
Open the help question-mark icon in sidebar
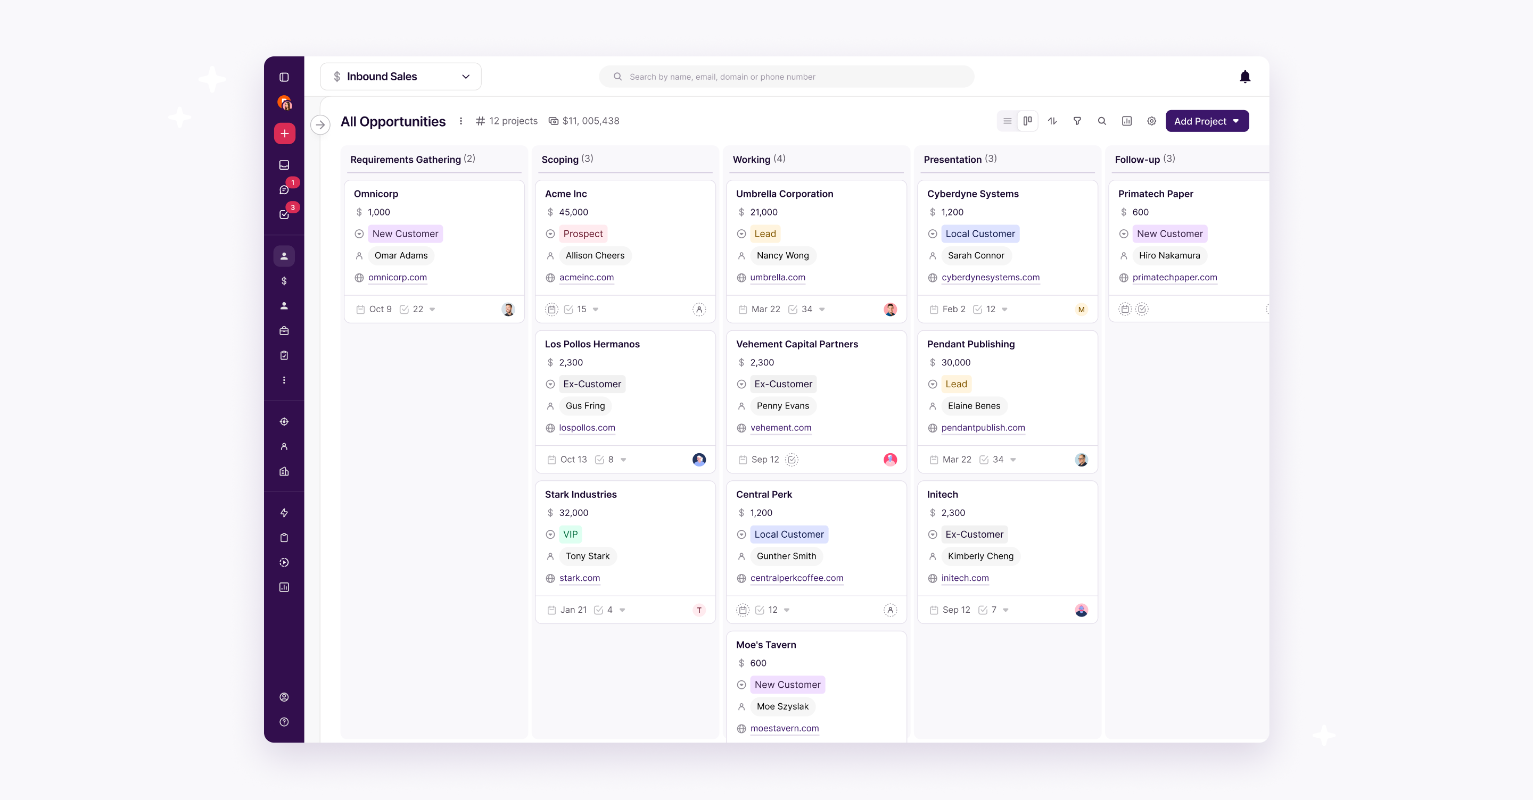pos(284,721)
